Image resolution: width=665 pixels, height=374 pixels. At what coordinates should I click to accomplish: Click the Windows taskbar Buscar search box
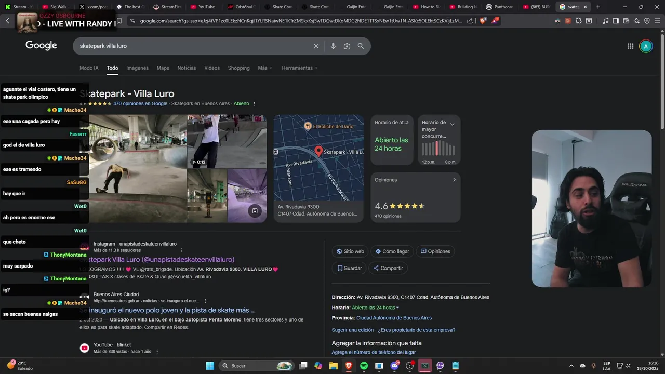coord(258,366)
